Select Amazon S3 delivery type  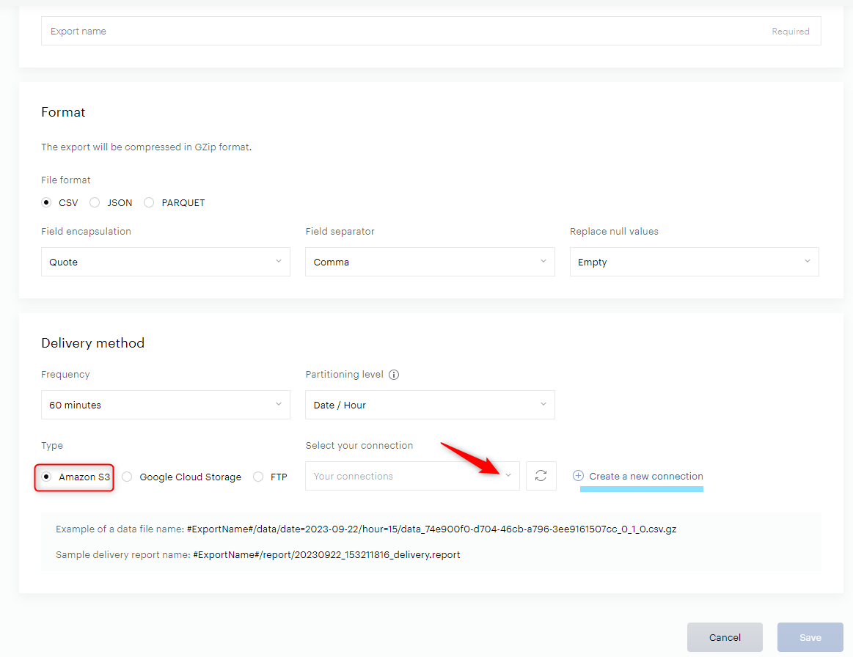click(46, 477)
